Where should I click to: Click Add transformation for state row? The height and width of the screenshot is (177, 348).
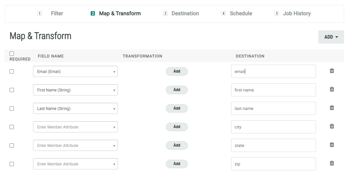pyautogui.click(x=177, y=145)
